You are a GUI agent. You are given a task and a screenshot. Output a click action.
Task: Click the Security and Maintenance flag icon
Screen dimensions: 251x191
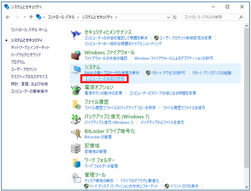(x=76, y=35)
